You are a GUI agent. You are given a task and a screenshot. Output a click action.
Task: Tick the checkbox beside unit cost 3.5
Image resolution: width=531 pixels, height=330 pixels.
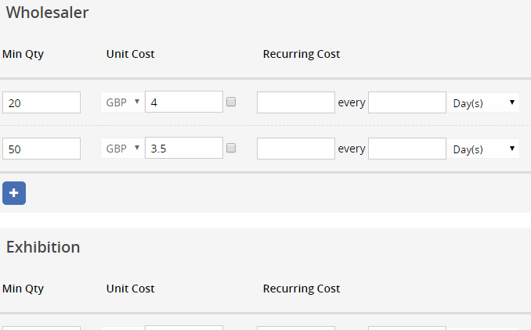tap(231, 148)
